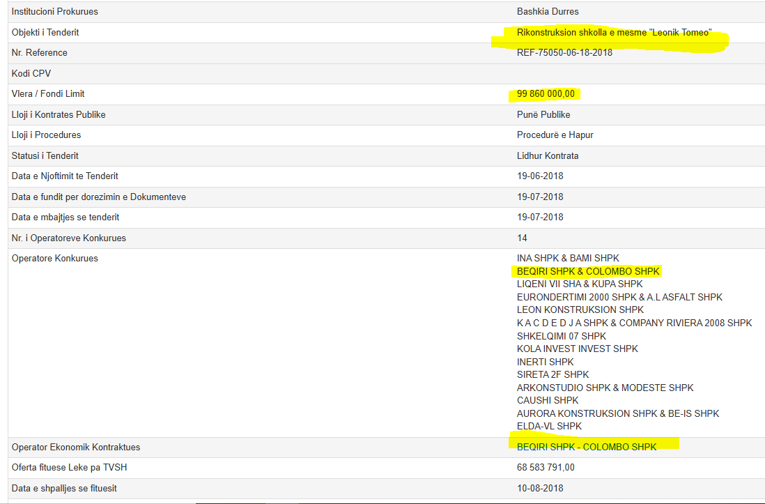Click the winner announcement date 10-08-2018
This screenshot has height=504, width=765.
point(540,488)
